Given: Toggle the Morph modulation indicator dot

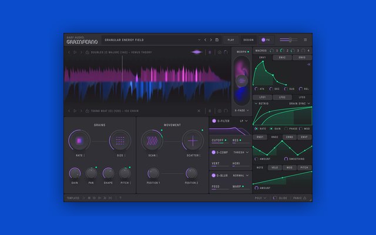Looking at the screenshot, I should (248, 52).
